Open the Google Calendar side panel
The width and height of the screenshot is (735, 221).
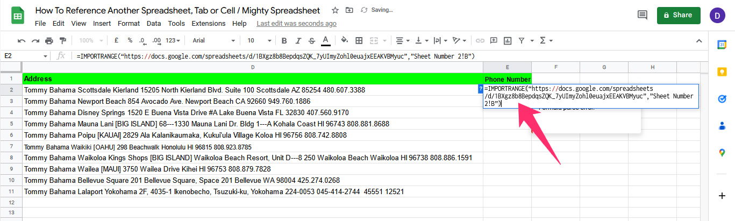[x=722, y=45]
